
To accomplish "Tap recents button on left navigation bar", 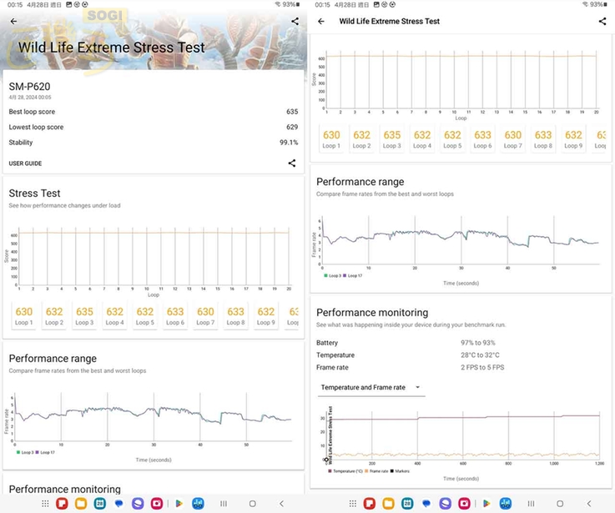I will point(224,503).
